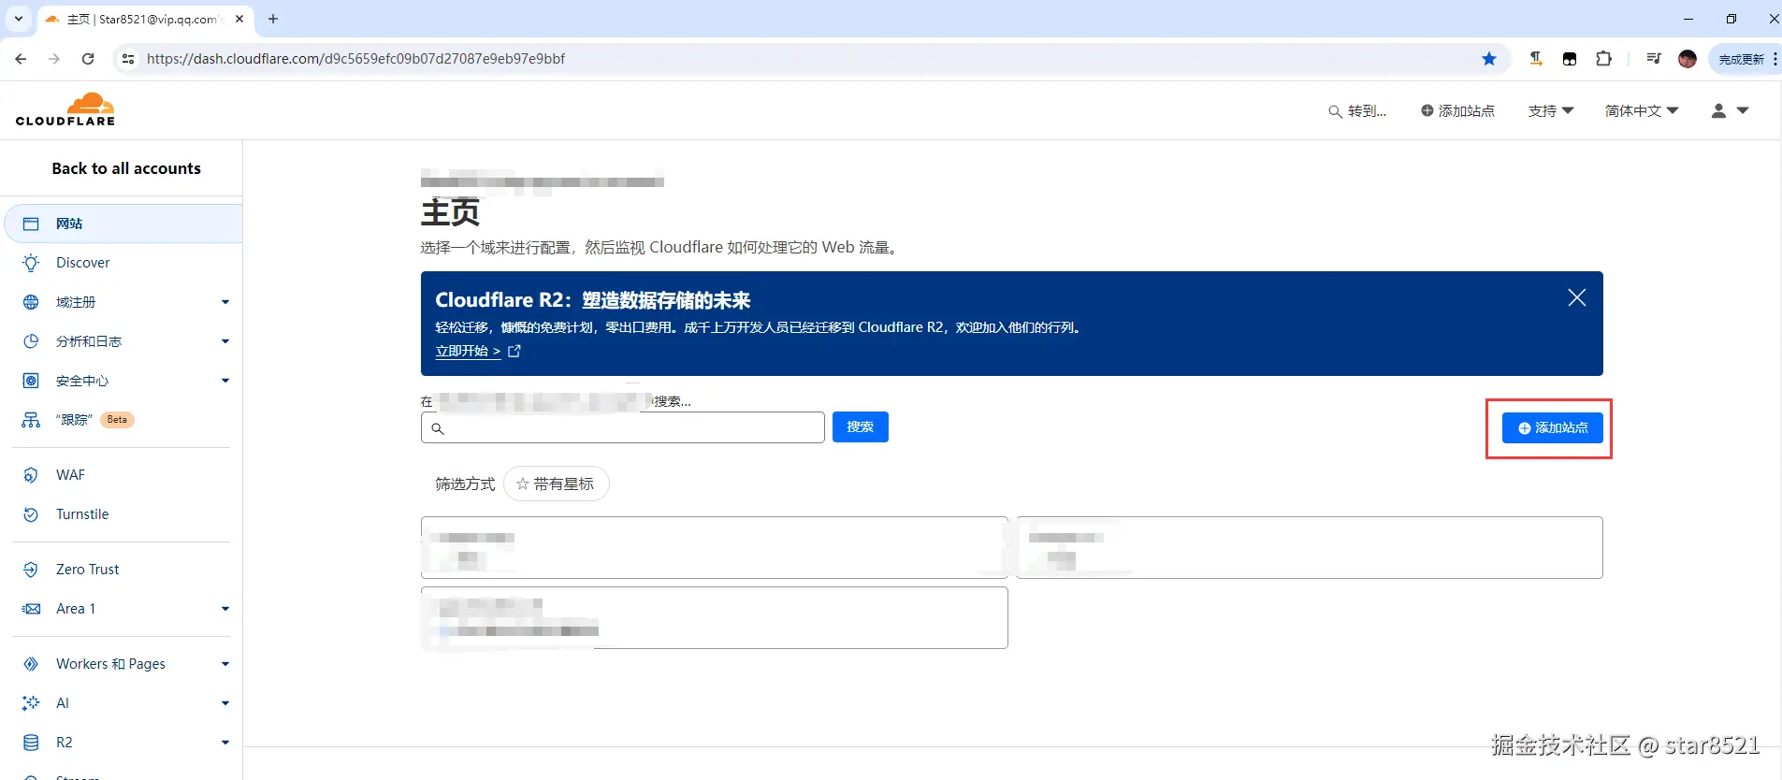Open the 网站 sidebar item
1782x780 pixels.
(x=123, y=224)
